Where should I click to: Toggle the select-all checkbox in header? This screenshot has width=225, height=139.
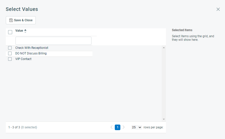click(10, 32)
